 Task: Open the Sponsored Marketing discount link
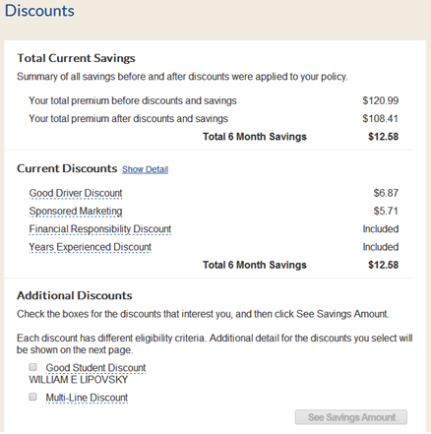point(76,211)
